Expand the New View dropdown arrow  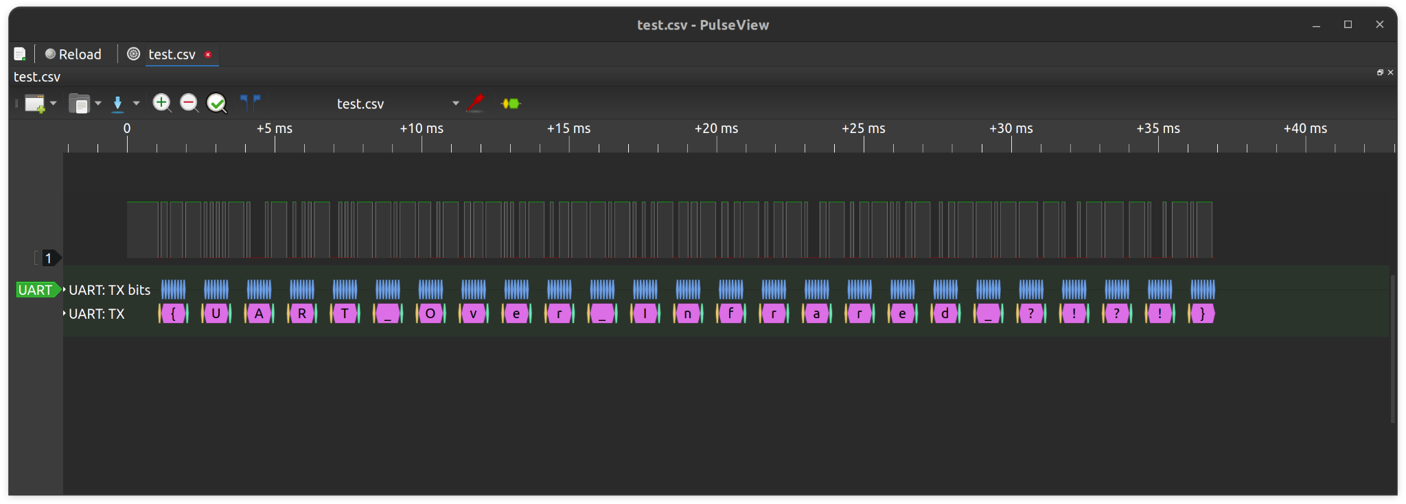click(54, 104)
